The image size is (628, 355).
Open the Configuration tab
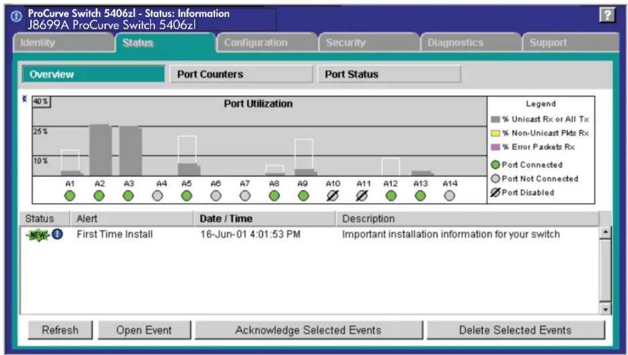[267, 43]
